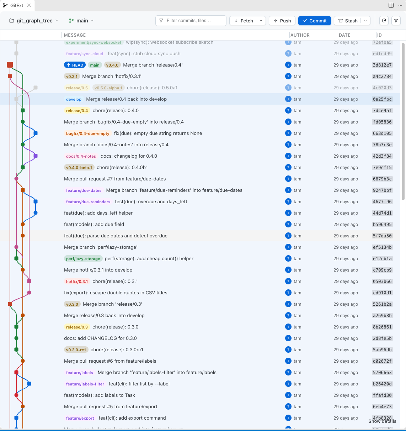
Task: Expand the Fetch options arrow
Action: click(x=261, y=21)
